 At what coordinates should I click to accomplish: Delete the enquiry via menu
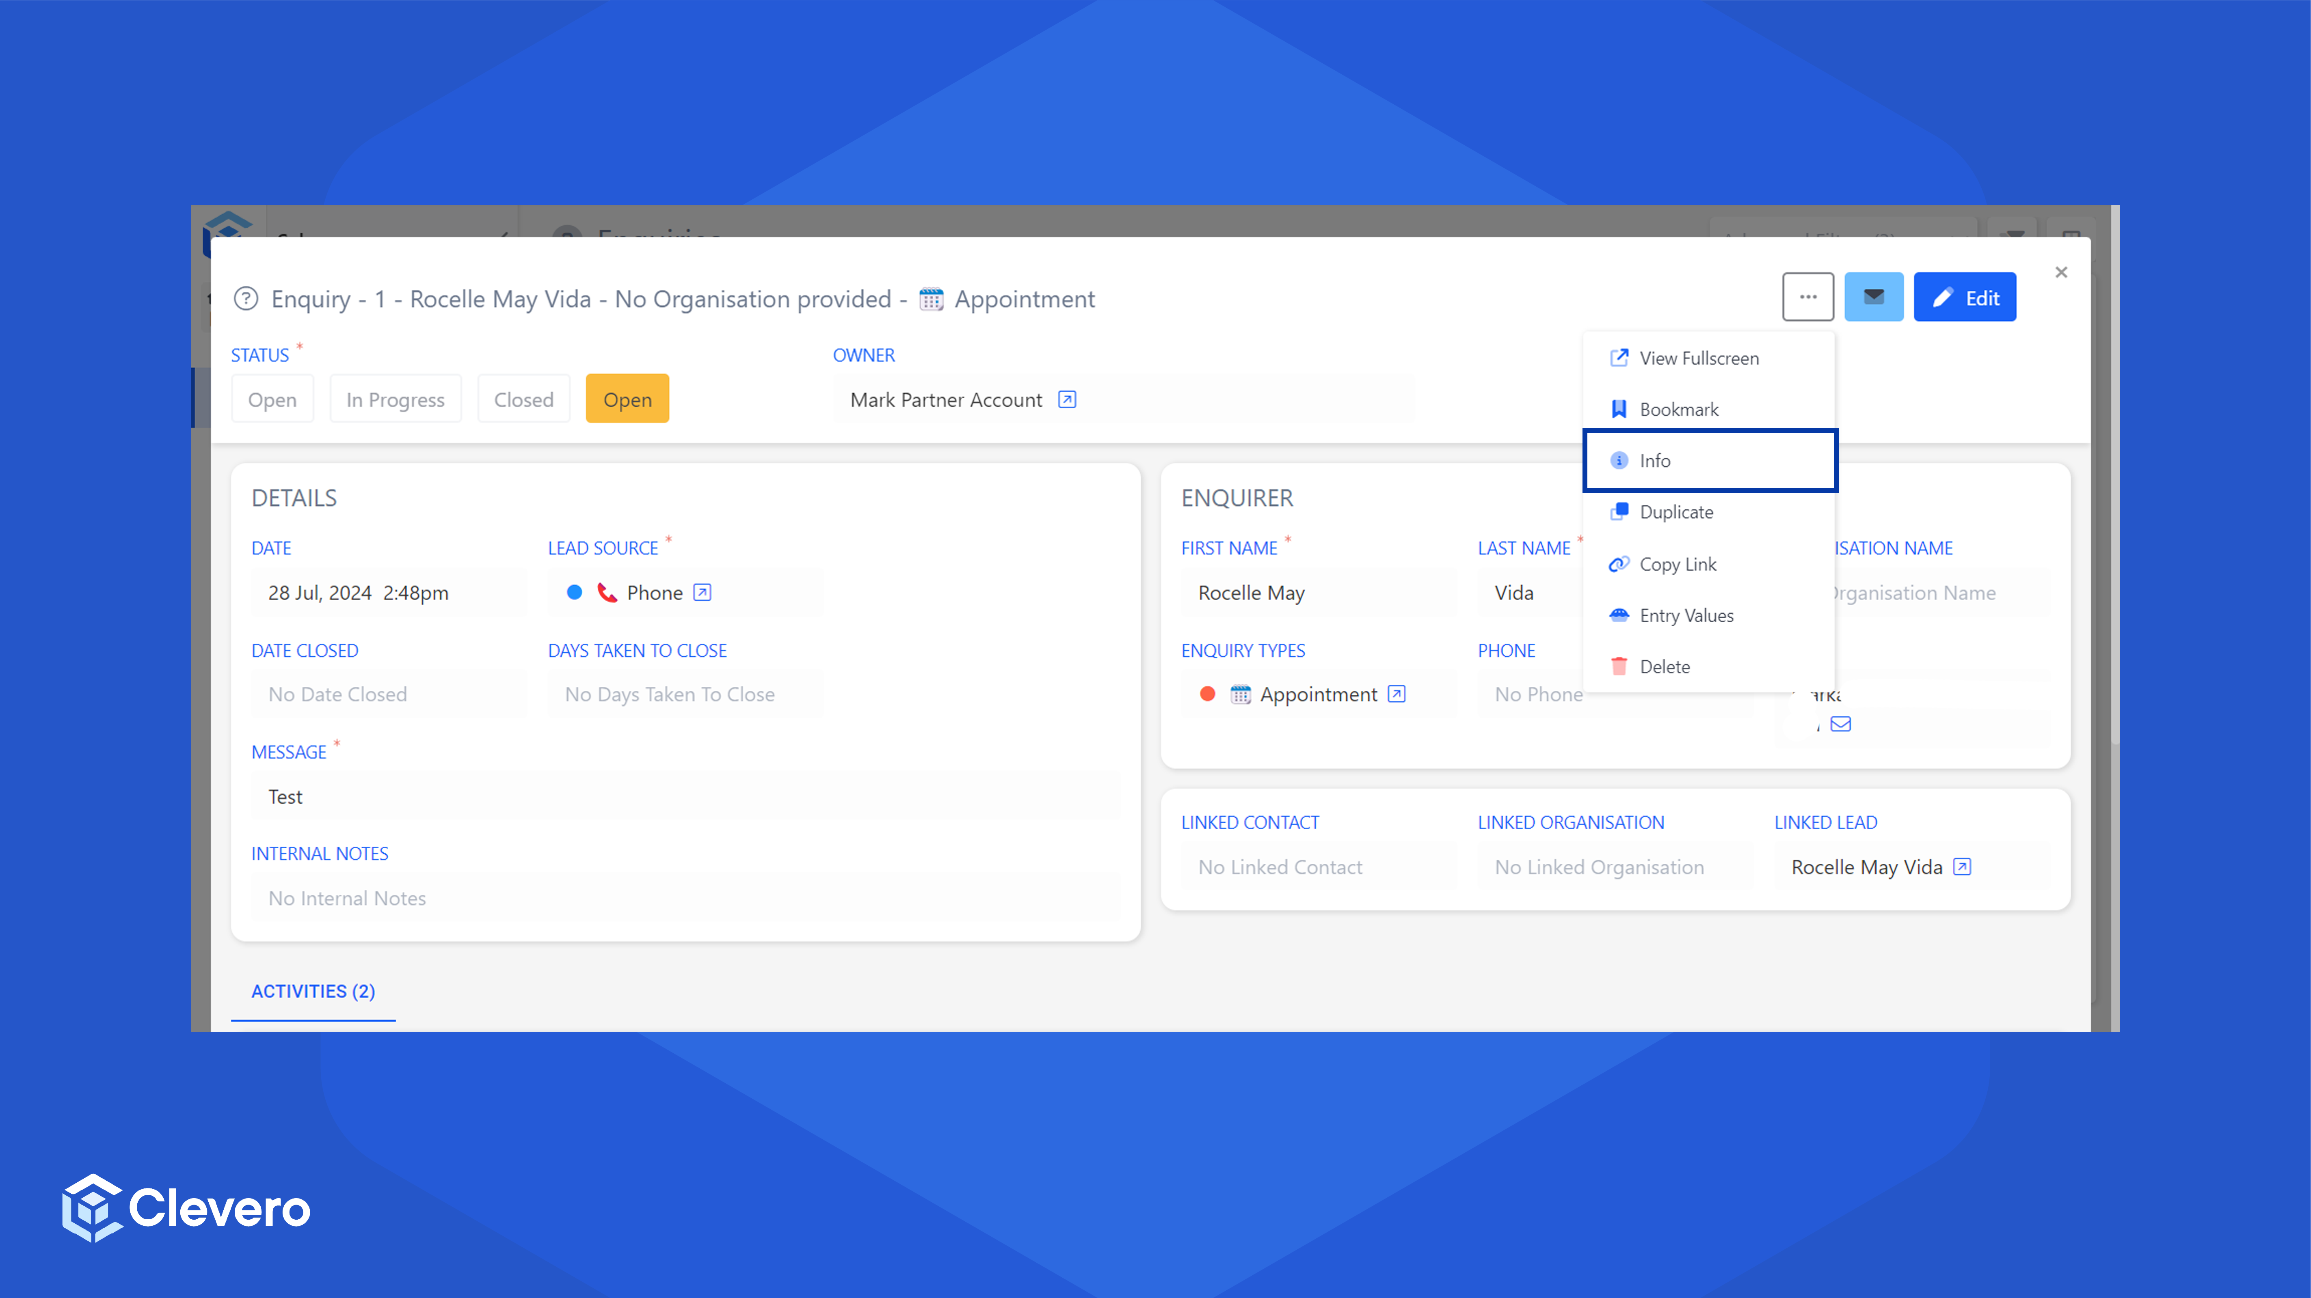(x=1664, y=666)
